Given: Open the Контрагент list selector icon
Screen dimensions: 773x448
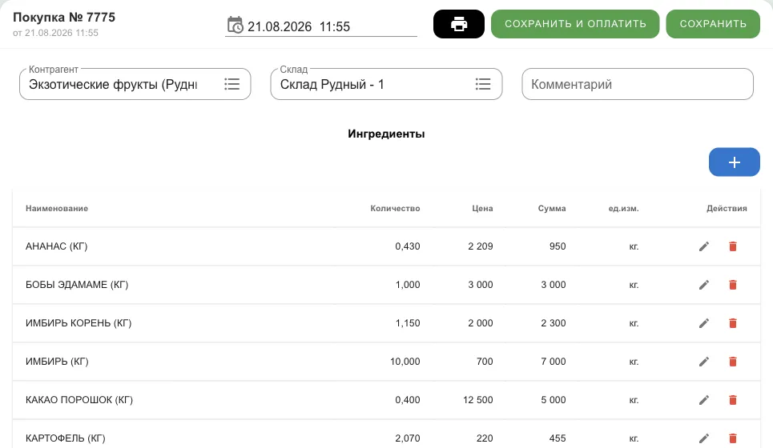Looking at the screenshot, I should [231, 84].
